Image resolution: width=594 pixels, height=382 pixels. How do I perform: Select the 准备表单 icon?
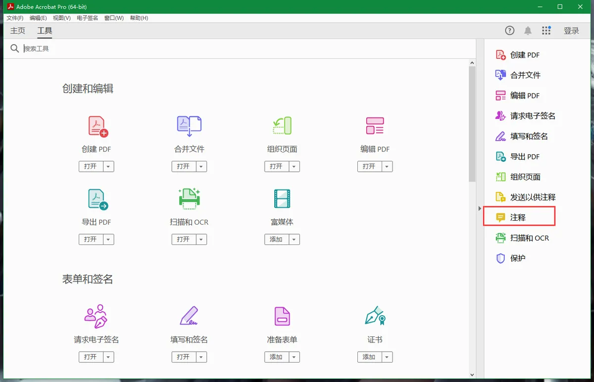282,316
